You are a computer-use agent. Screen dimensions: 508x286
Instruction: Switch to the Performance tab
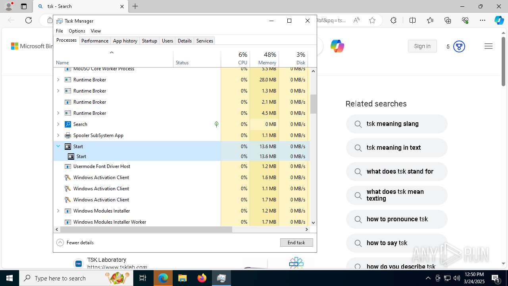click(x=95, y=41)
